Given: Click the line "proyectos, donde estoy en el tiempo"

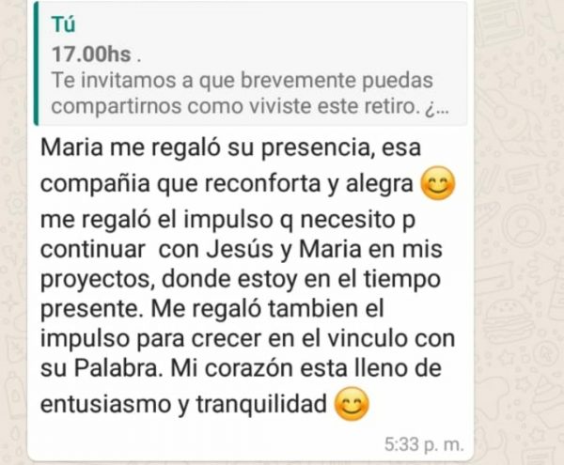Looking at the screenshot, I should point(241,280).
